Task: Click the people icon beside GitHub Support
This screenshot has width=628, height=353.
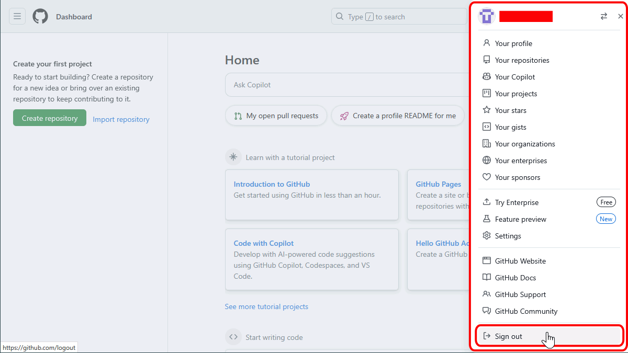Action: point(487,294)
